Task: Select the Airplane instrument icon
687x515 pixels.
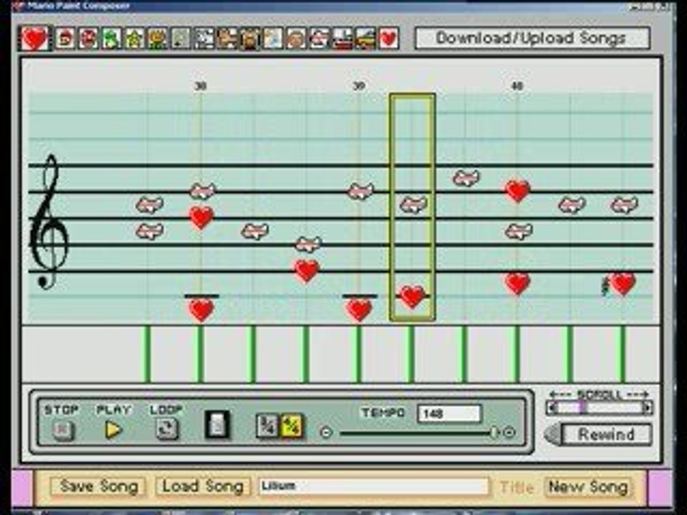Action: [319, 39]
